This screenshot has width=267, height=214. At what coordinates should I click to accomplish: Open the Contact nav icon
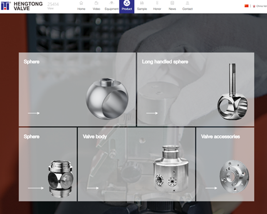pyautogui.click(x=187, y=3)
